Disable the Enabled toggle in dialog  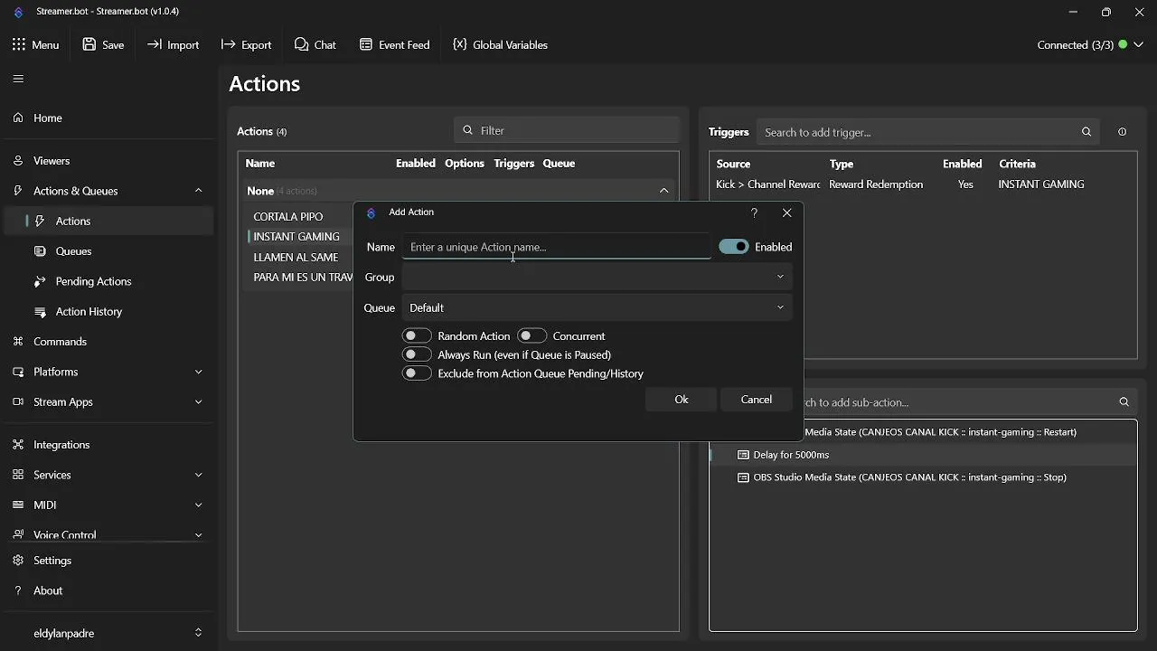pos(734,247)
